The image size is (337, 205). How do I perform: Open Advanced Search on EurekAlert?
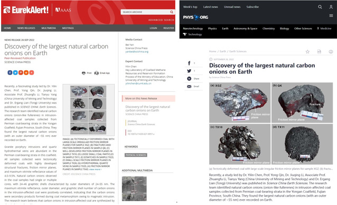click(x=161, y=20)
